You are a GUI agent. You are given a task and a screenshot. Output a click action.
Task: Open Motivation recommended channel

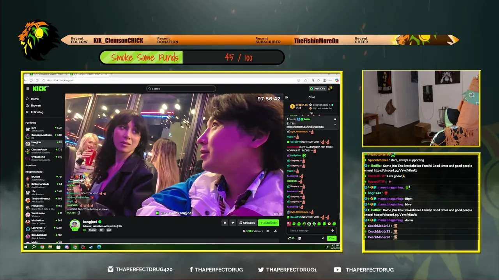tap(44, 222)
